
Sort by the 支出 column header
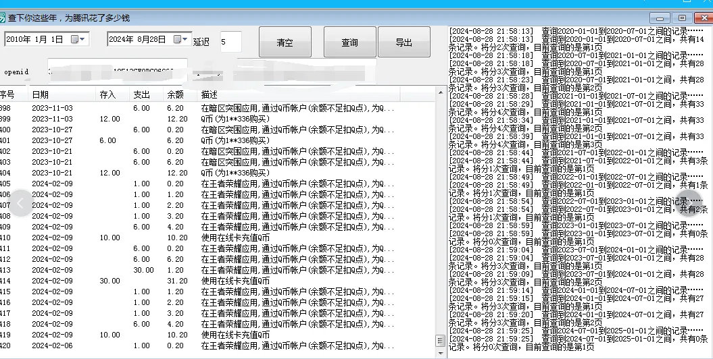click(146, 95)
